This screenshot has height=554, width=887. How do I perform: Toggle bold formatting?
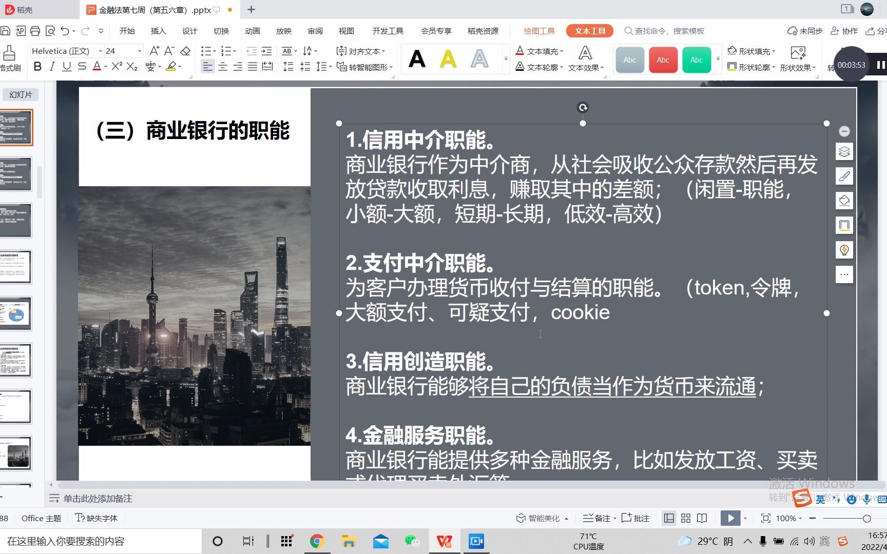37,67
